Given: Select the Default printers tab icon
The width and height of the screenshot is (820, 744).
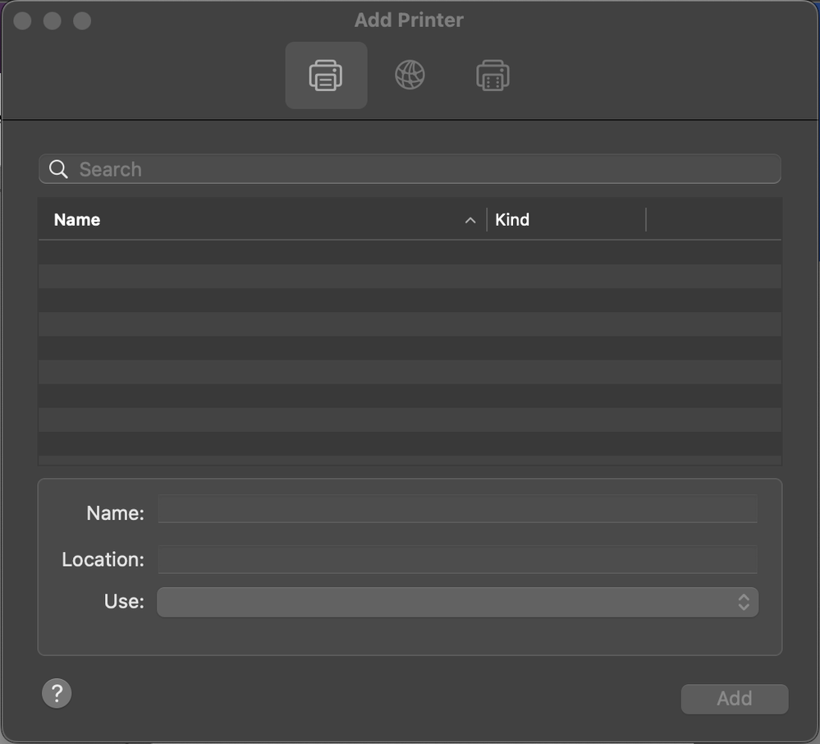Looking at the screenshot, I should tap(326, 76).
